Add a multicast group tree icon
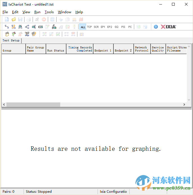 pos(27,27)
